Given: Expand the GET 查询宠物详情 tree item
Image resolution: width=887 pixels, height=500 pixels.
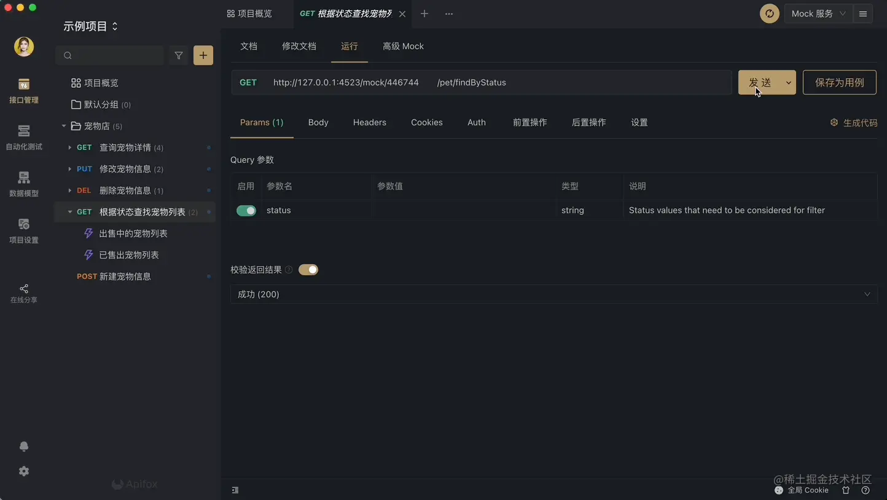Looking at the screenshot, I should [x=69, y=147].
